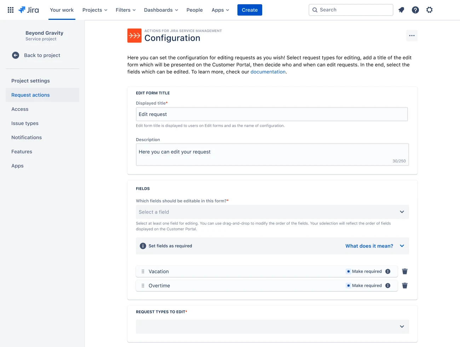The height and width of the screenshot is (347, 460).
Task: Expand the What does it mean? section
Action: point(375,246)
